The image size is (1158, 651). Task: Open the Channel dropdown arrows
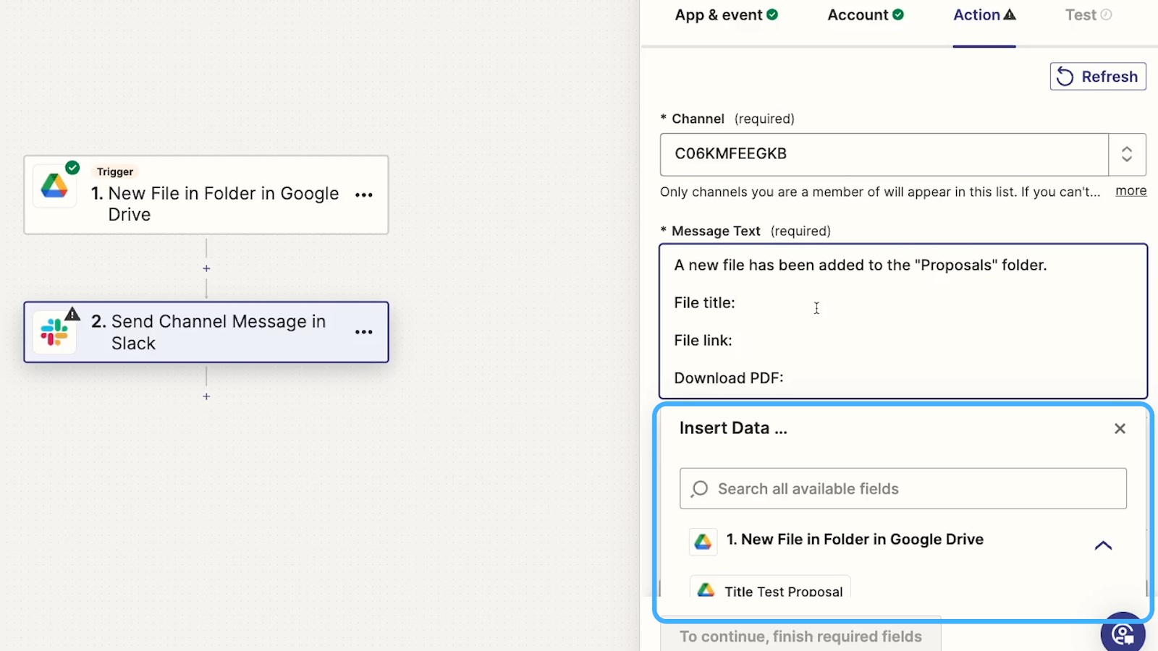pos(1127,154)
